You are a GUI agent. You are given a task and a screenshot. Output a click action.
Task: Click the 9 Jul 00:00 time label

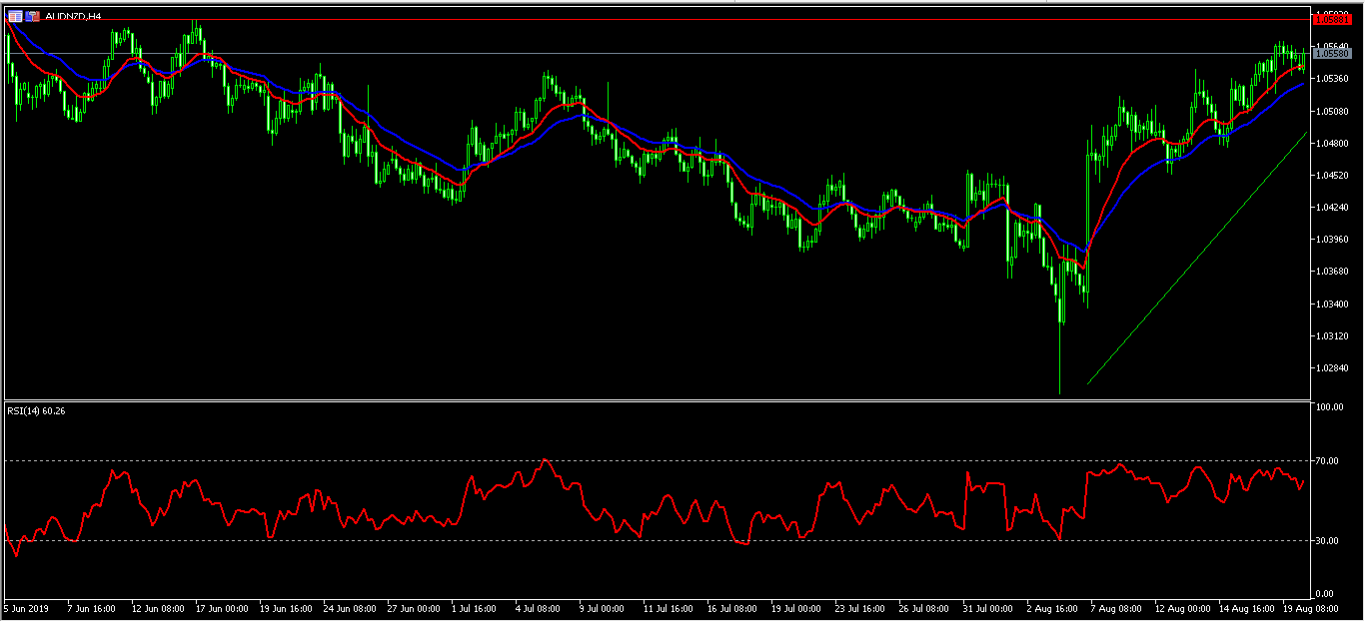click(x=603, y=607)
